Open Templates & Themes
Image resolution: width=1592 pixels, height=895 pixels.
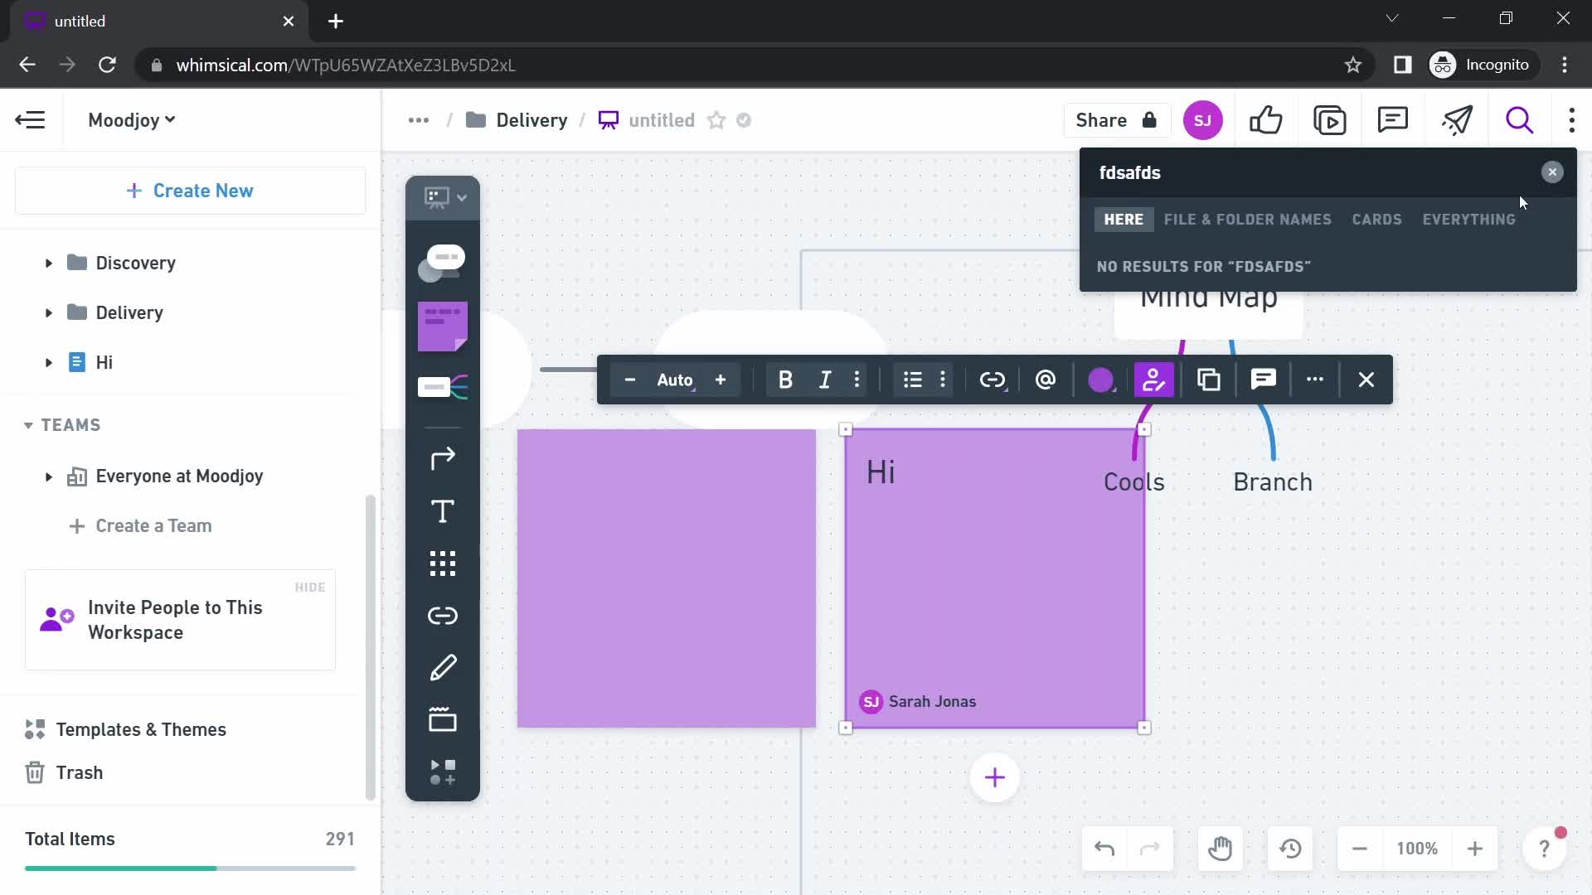[x=126, y=729]
